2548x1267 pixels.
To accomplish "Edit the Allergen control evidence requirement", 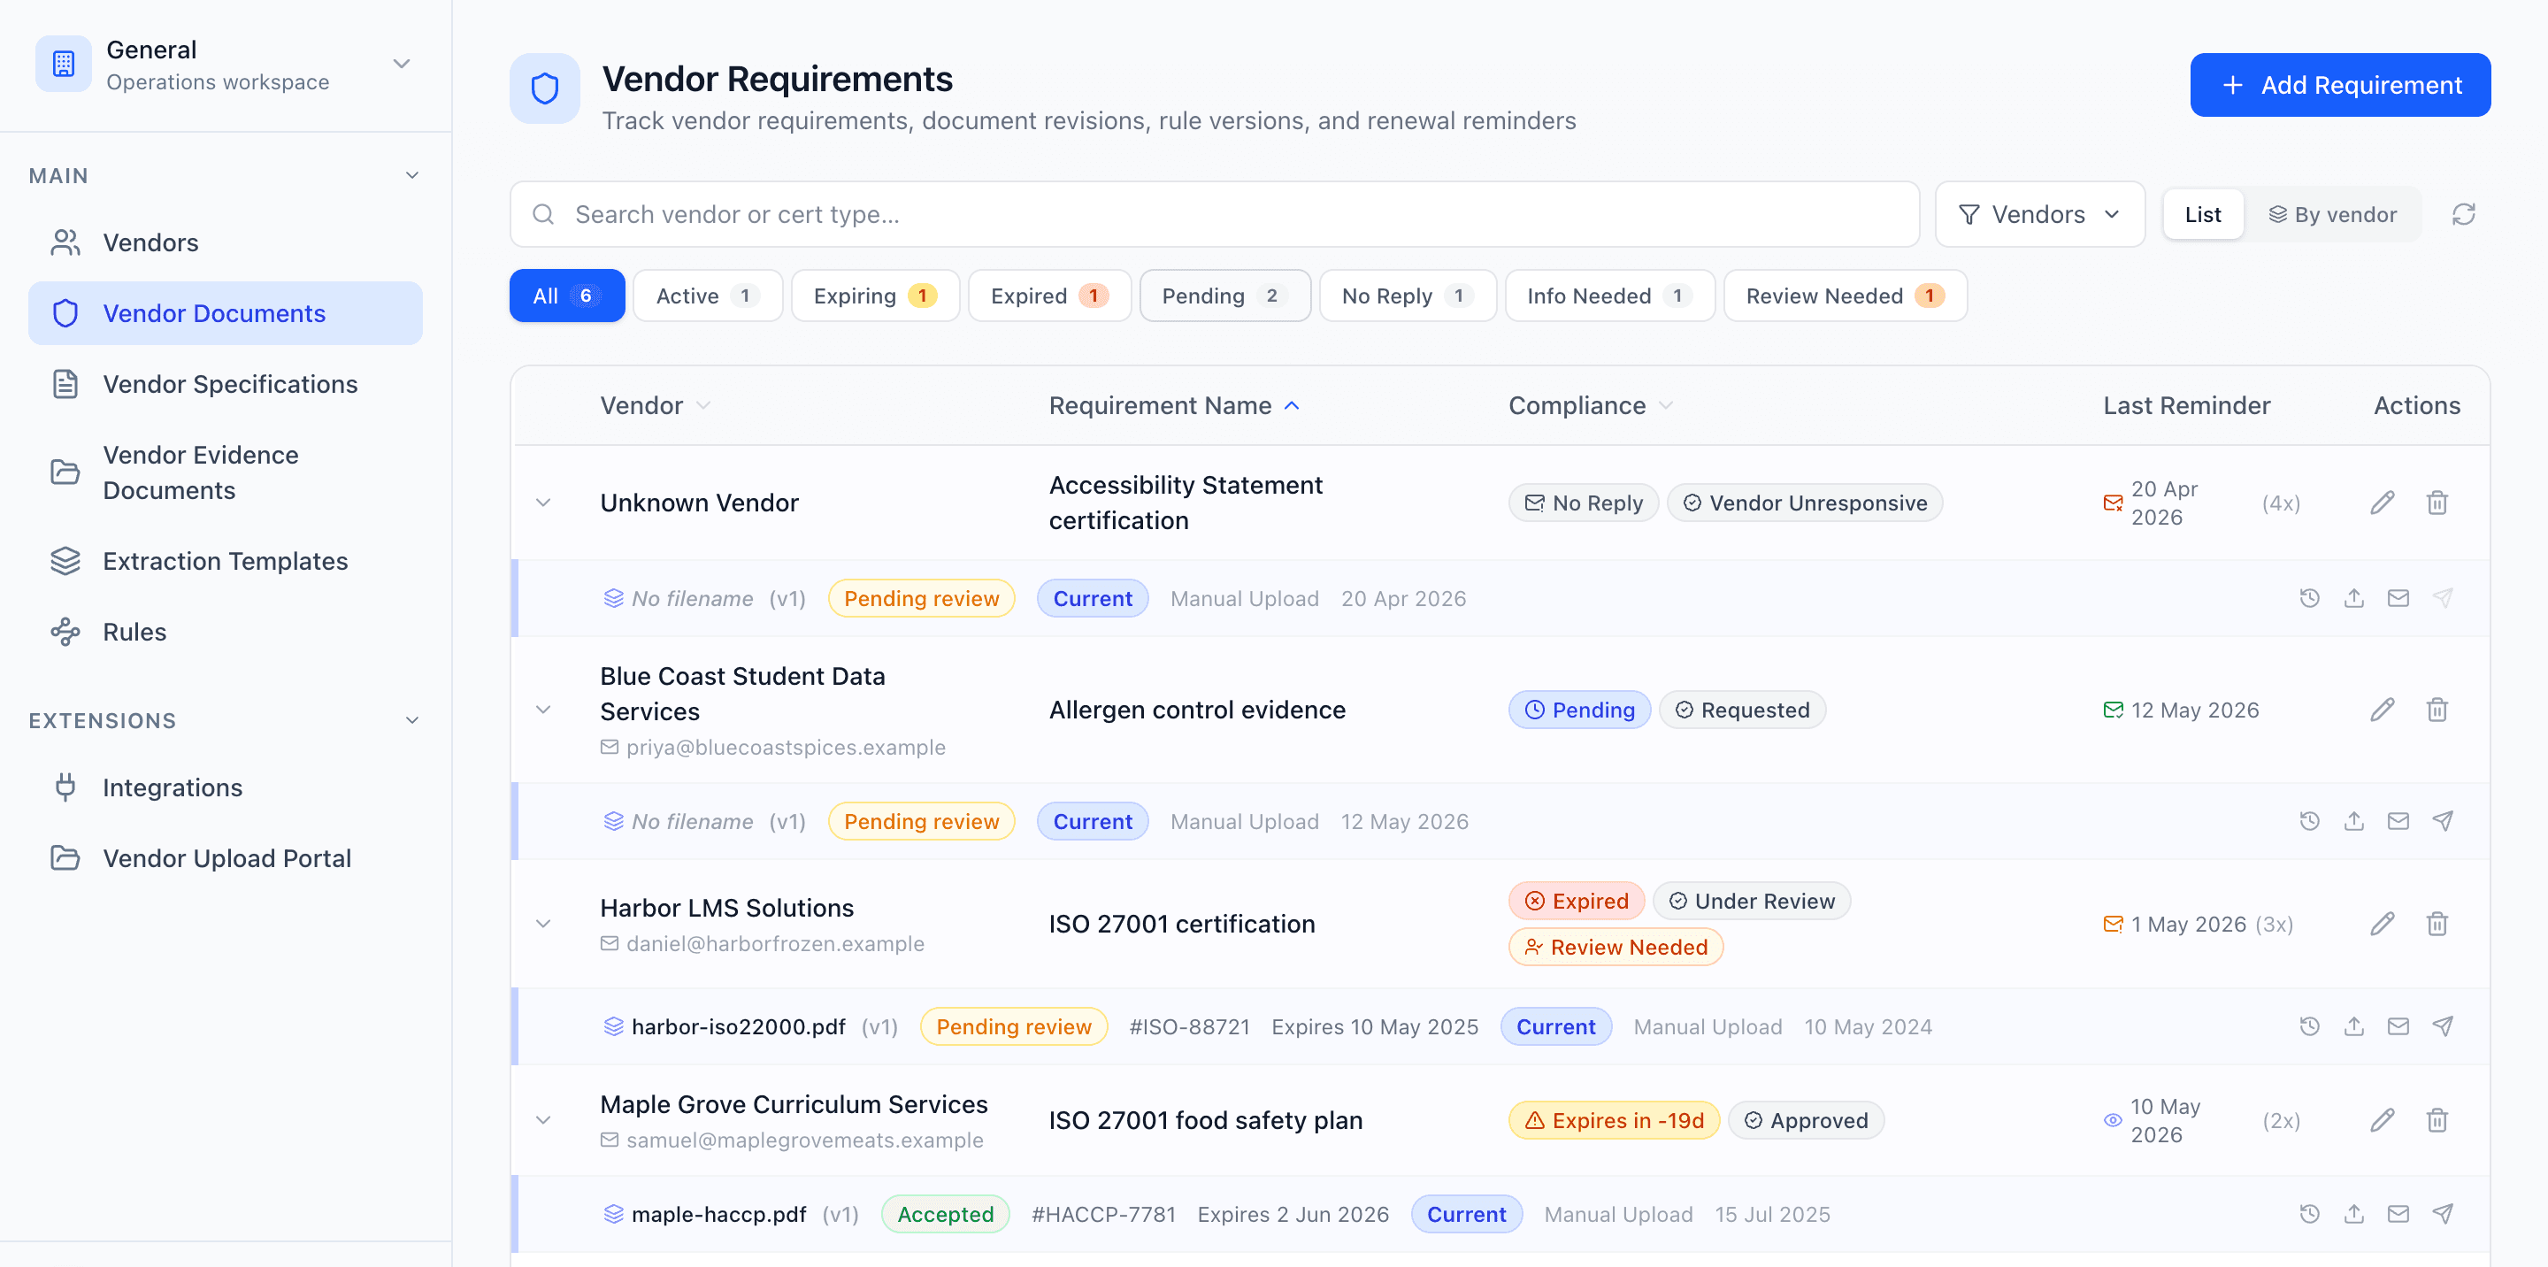I will click(x=2382, y=710).
